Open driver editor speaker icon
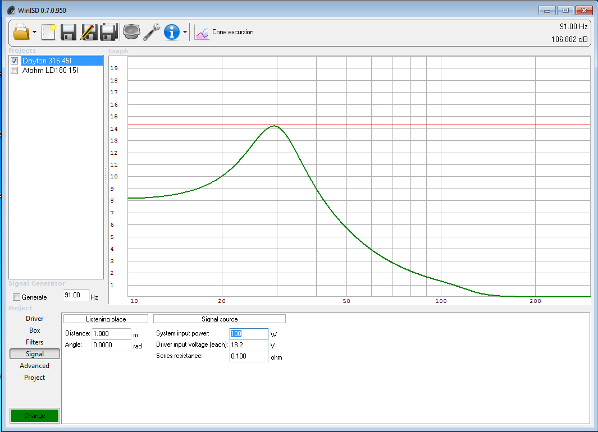The width and height of the screenshot is (598, 432). coord(131,32)
